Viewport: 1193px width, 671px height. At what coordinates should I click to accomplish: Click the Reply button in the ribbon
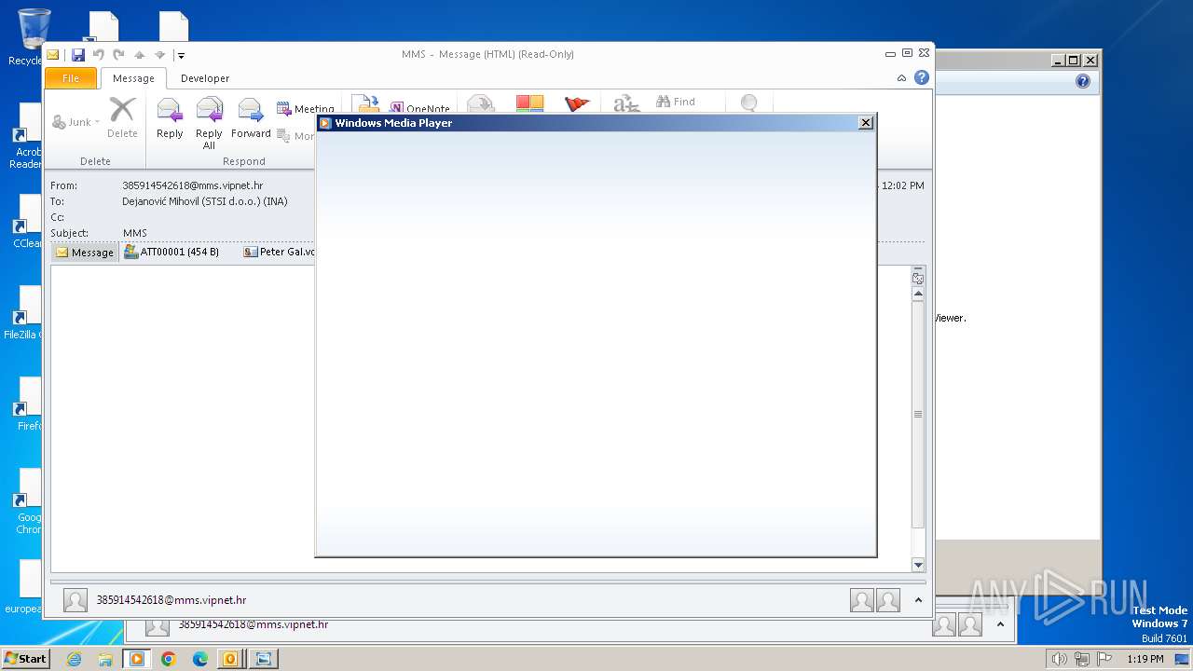pos(170,118)
